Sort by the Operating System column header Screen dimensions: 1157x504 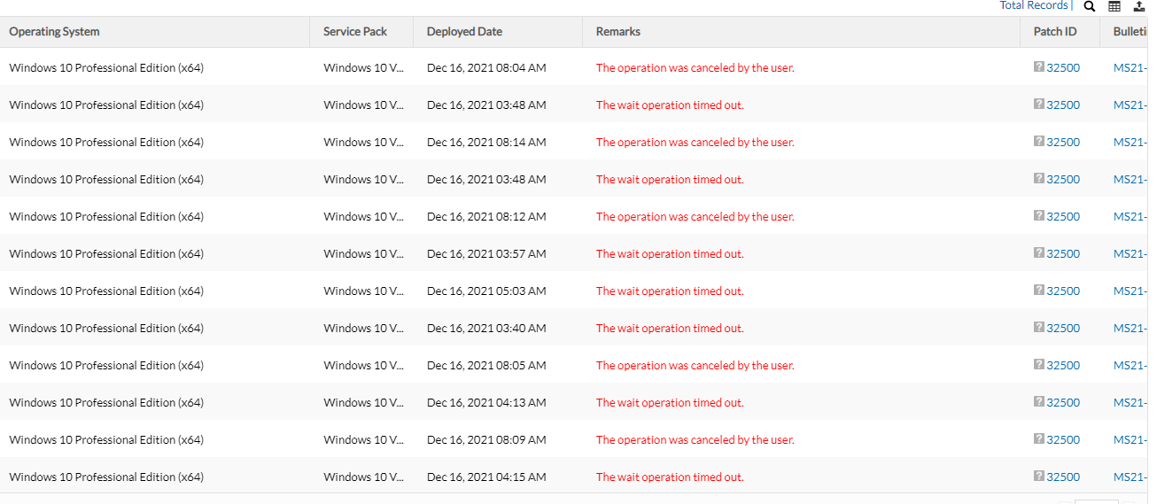[54, 31]
